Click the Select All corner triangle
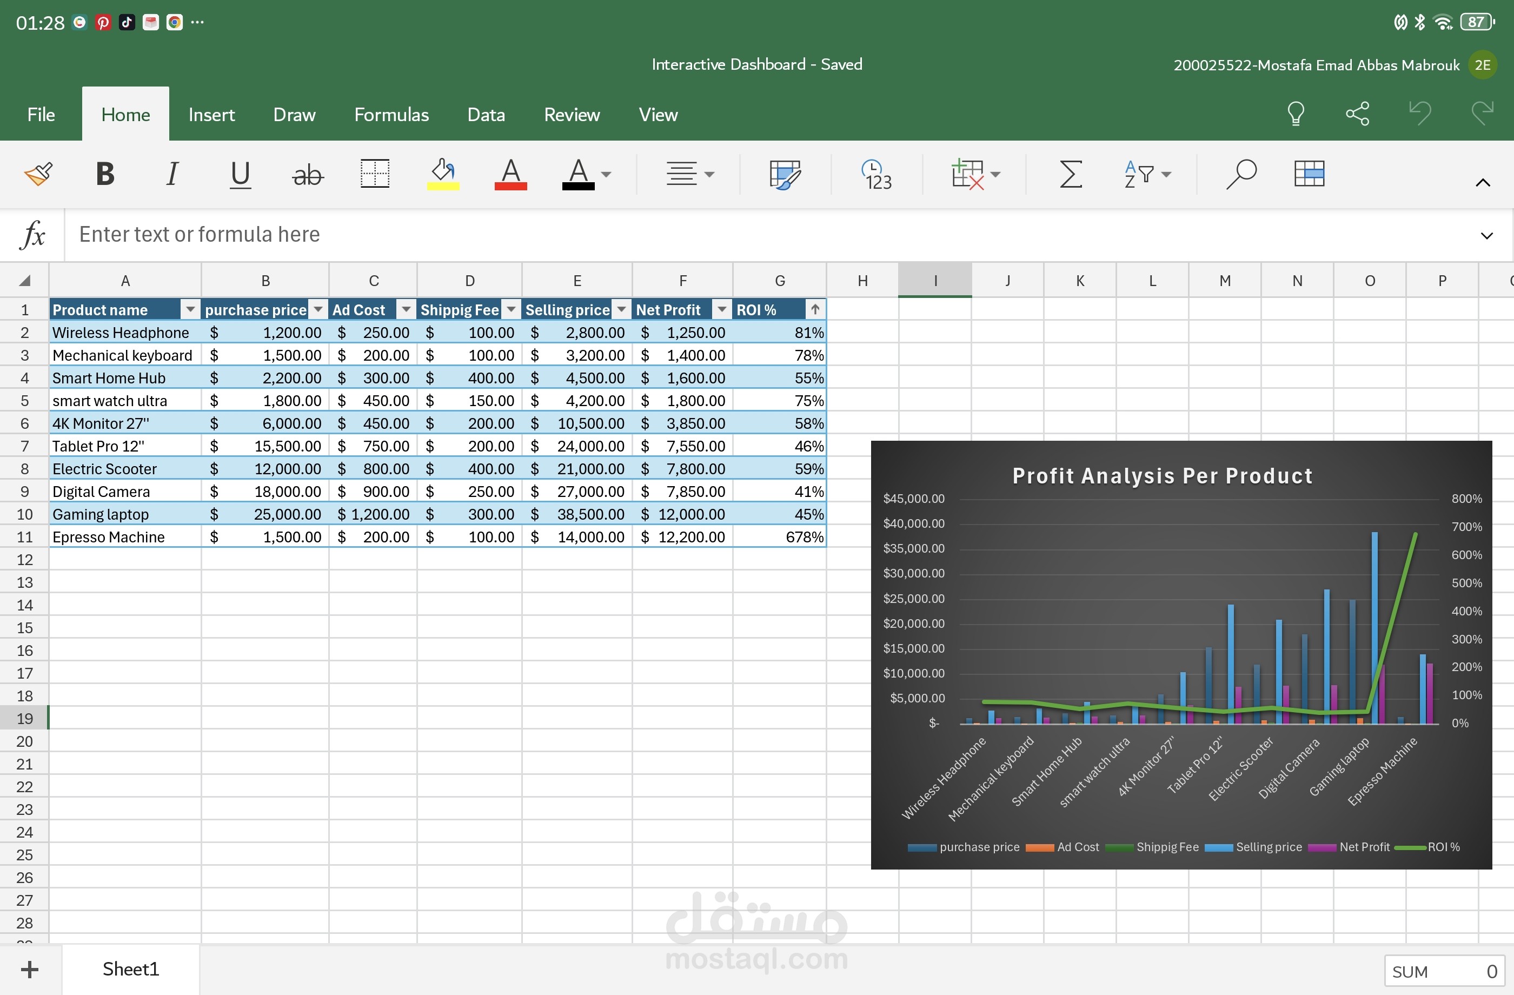Viewport: 1514px width, 995px height. 24,281
